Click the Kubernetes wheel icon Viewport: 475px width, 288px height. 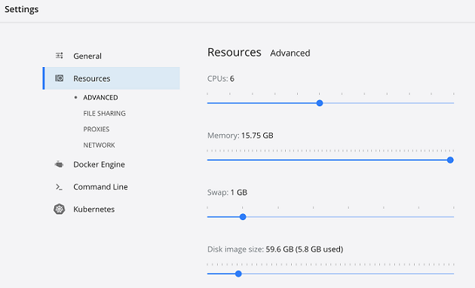pos(60,209)
